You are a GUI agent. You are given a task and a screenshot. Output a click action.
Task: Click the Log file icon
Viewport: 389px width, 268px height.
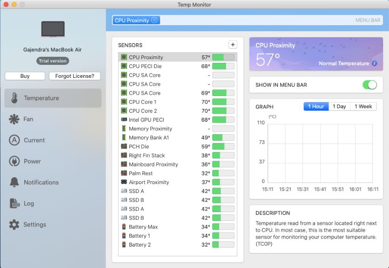[x=14, y=203]
